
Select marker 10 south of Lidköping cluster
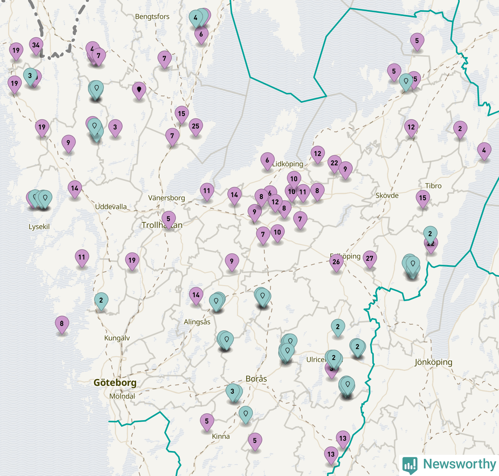[x=277, y=233]
